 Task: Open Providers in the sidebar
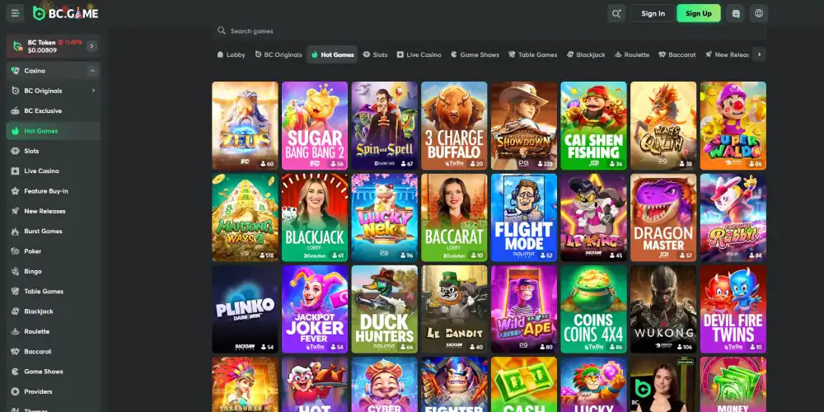click(53, 391)
